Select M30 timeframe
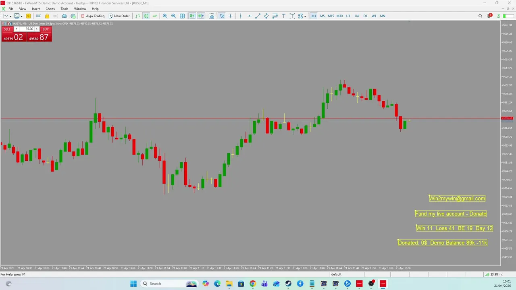Viewport: 516px width, 290px height. [339, 16]
